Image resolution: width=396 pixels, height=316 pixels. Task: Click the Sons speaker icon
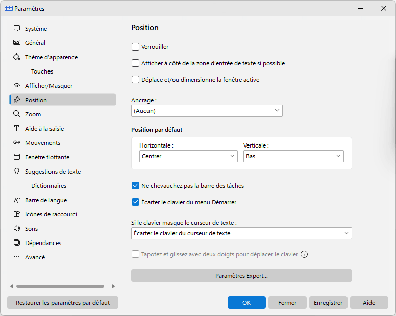pos(17,228)
